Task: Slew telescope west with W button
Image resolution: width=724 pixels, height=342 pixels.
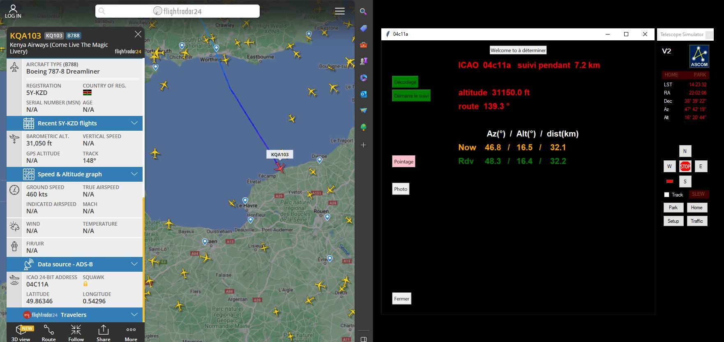Action: click(x=669, y=166)
